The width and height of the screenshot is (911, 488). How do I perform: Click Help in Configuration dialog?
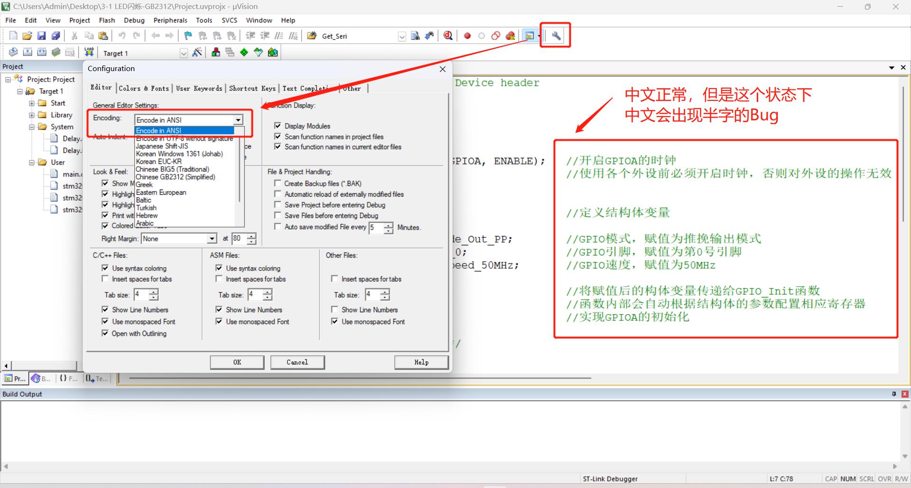(x=421, y=362)
